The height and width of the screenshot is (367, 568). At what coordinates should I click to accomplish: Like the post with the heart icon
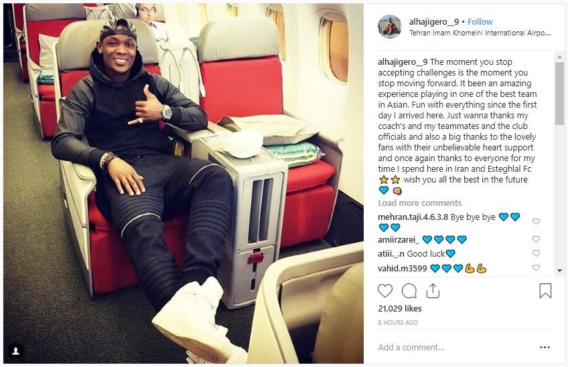point(384,291)
